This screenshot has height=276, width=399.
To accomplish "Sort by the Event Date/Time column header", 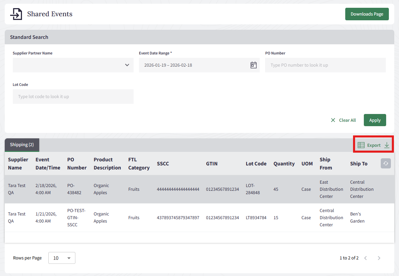I will point(48,164).
